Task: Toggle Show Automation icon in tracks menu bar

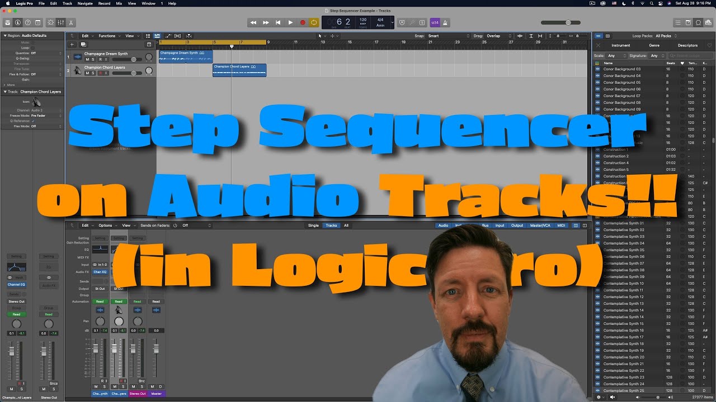Action: tap(168, 36)
